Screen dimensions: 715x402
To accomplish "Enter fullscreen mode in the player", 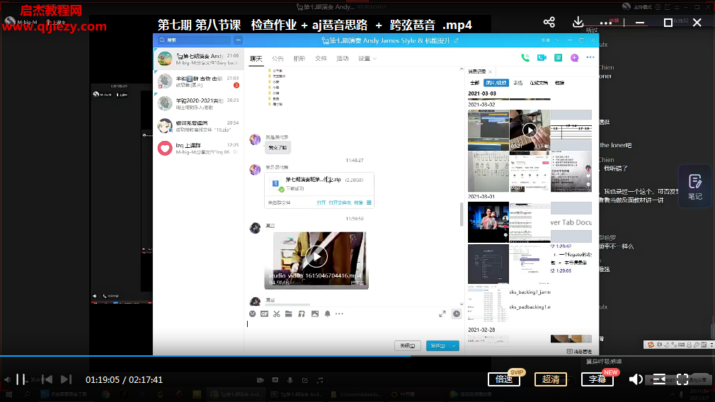I will [x=682, y=379].
